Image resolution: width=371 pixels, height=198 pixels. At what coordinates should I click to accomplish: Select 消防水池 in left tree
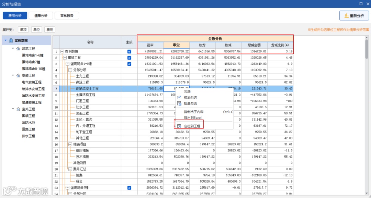pyautogui.click(x=29, y=123)
